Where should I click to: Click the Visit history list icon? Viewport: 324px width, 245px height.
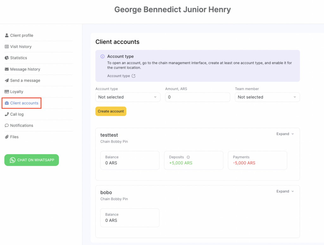(x=7, y=47)
